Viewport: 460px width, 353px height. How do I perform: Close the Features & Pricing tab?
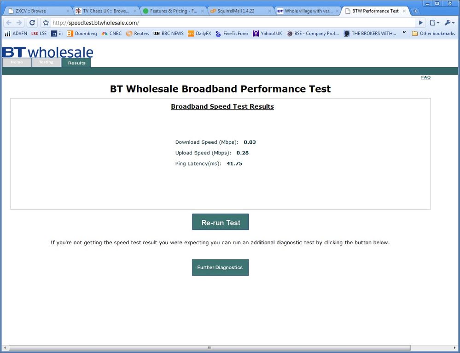pyautogui.click(x=203, y=11)
